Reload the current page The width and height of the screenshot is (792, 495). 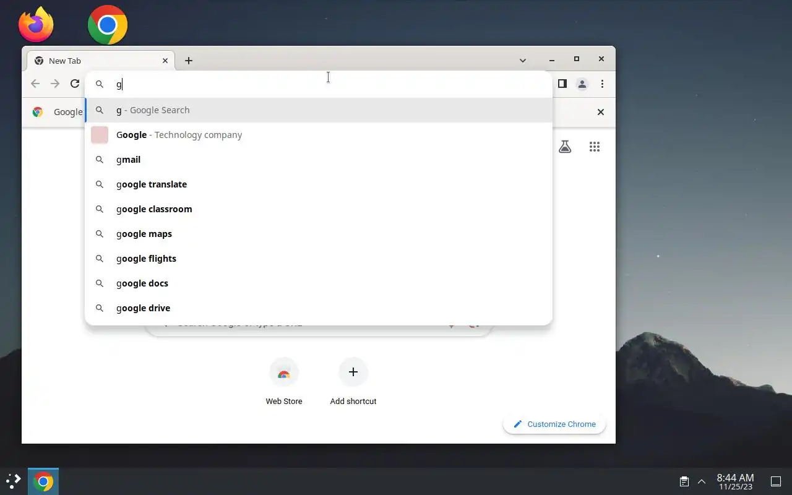click(75, 84)
